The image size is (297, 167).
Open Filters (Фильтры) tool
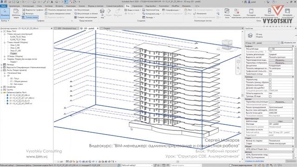[28, 13]
